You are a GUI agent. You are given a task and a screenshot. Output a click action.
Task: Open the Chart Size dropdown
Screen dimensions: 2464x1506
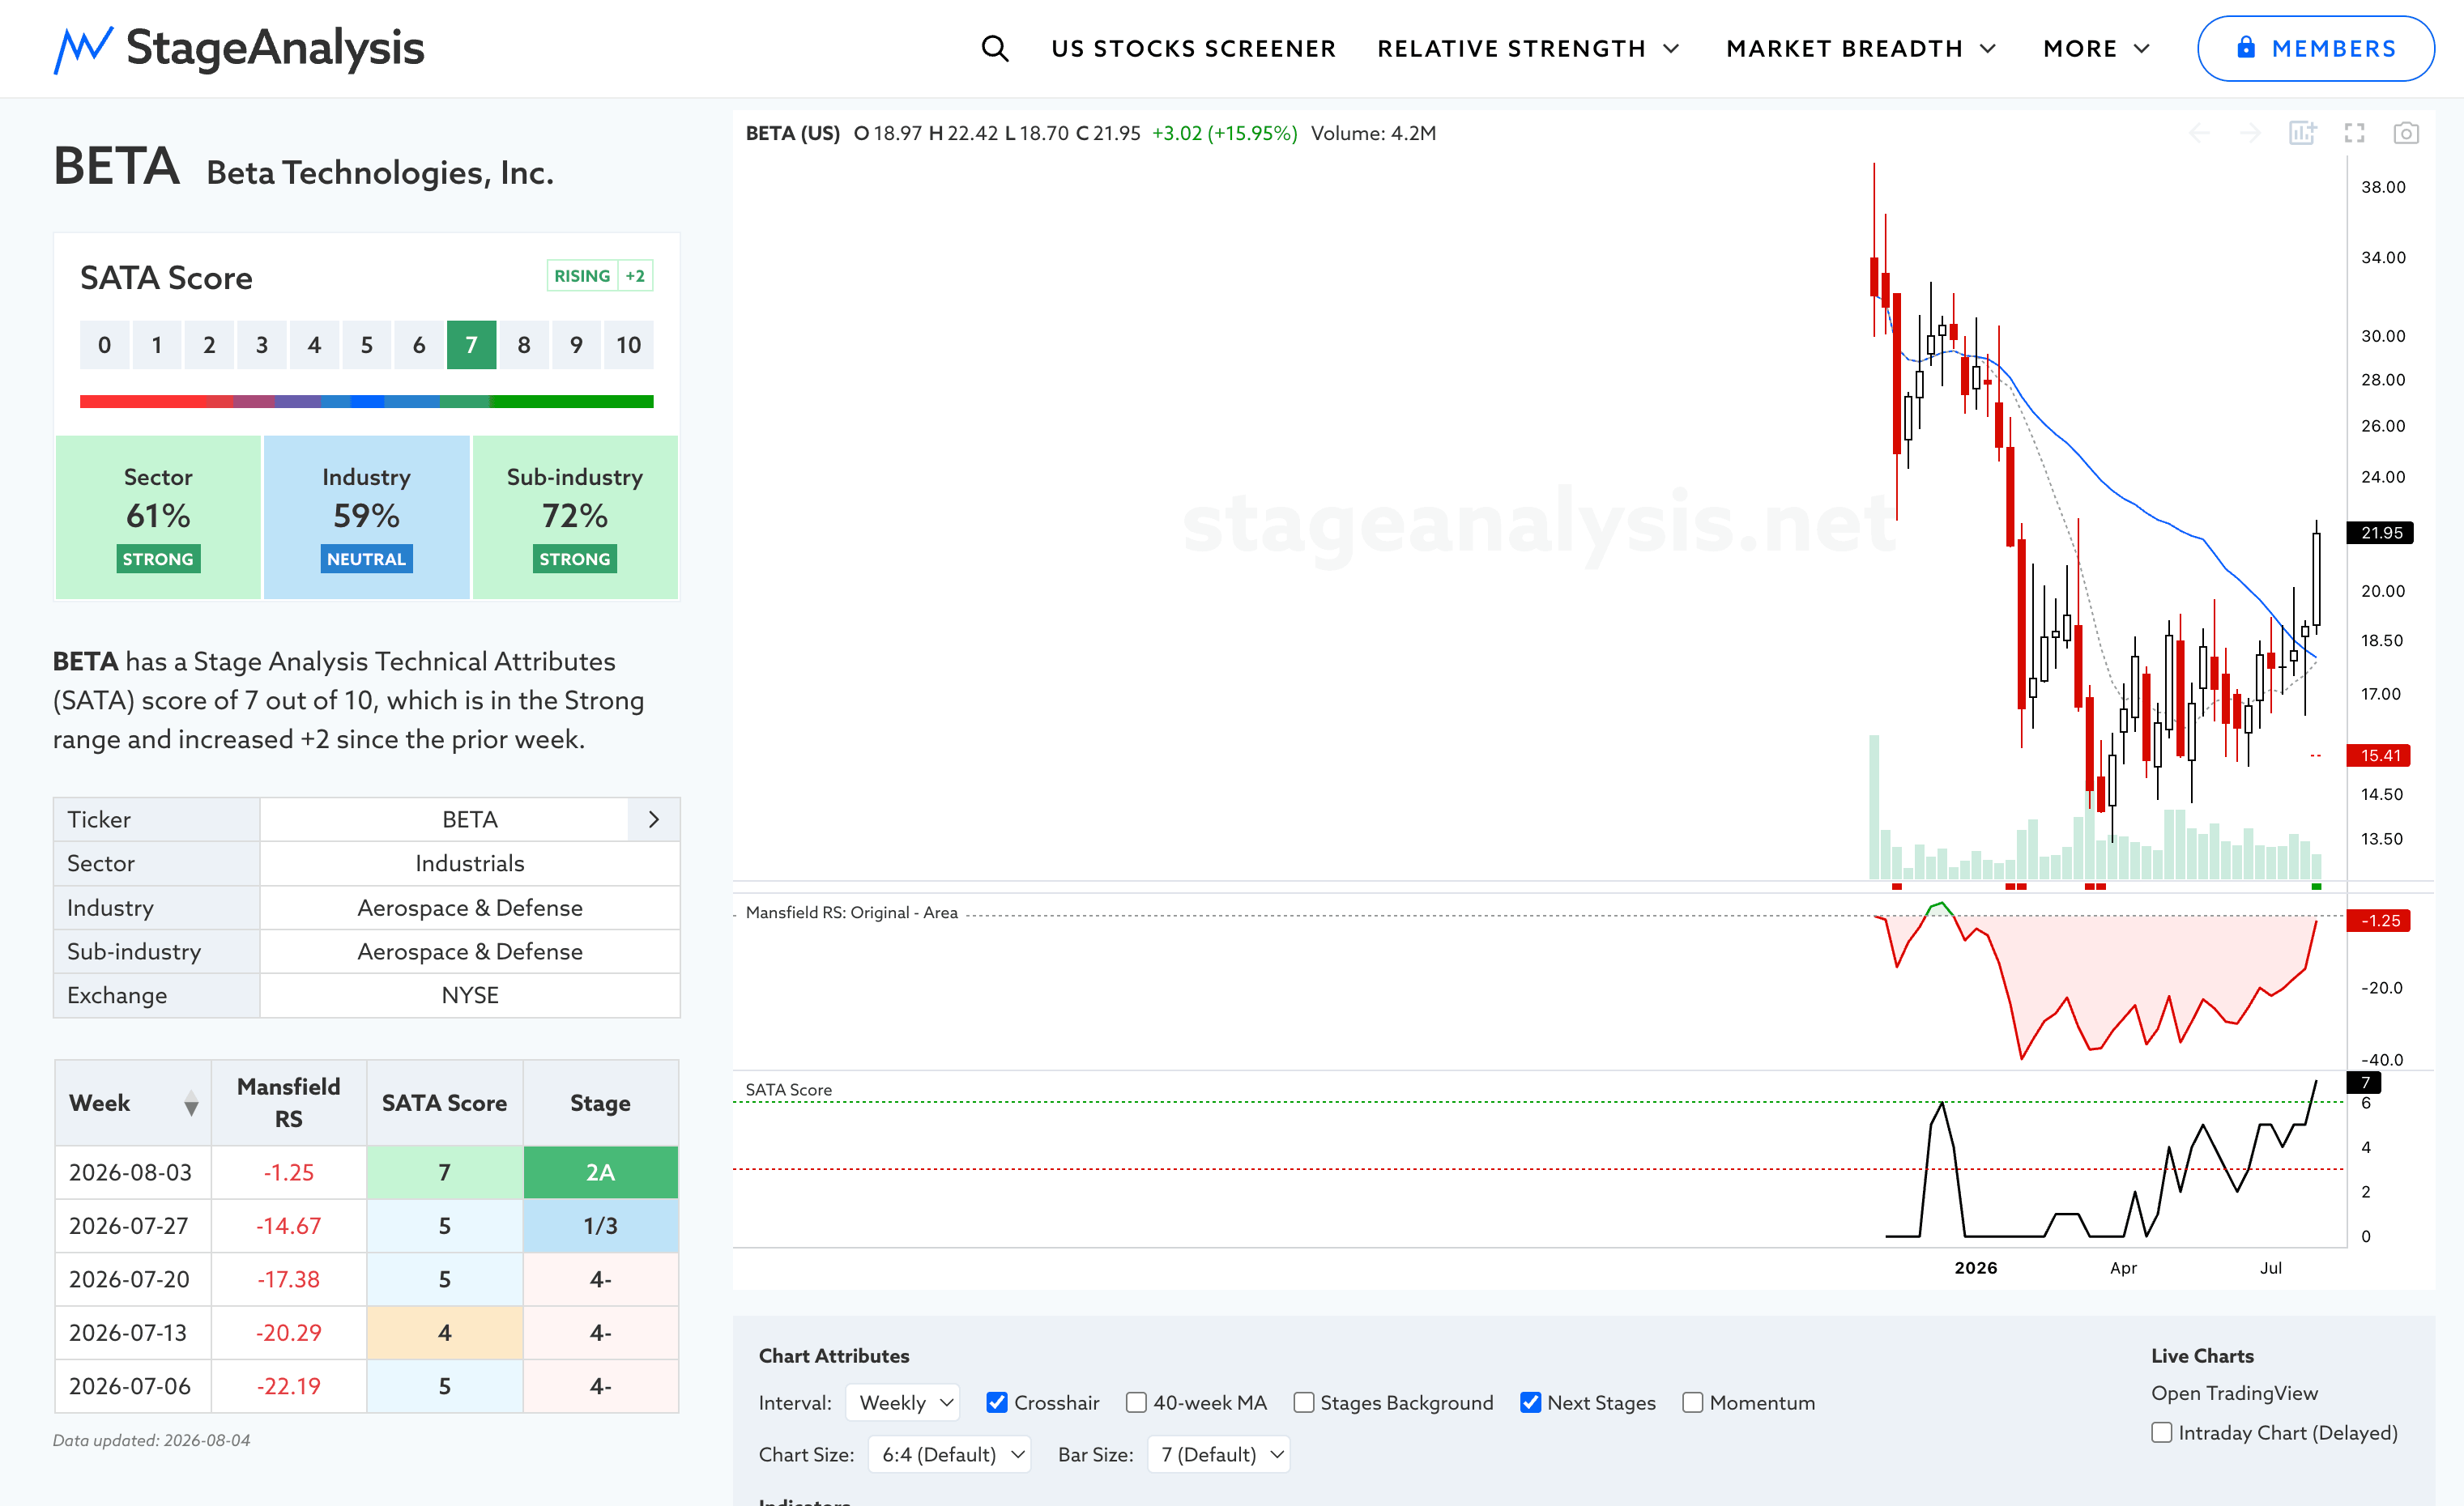949,1454
